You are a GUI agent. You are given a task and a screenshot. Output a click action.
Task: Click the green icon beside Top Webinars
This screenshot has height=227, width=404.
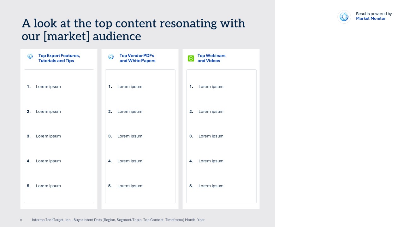(191, 58)
